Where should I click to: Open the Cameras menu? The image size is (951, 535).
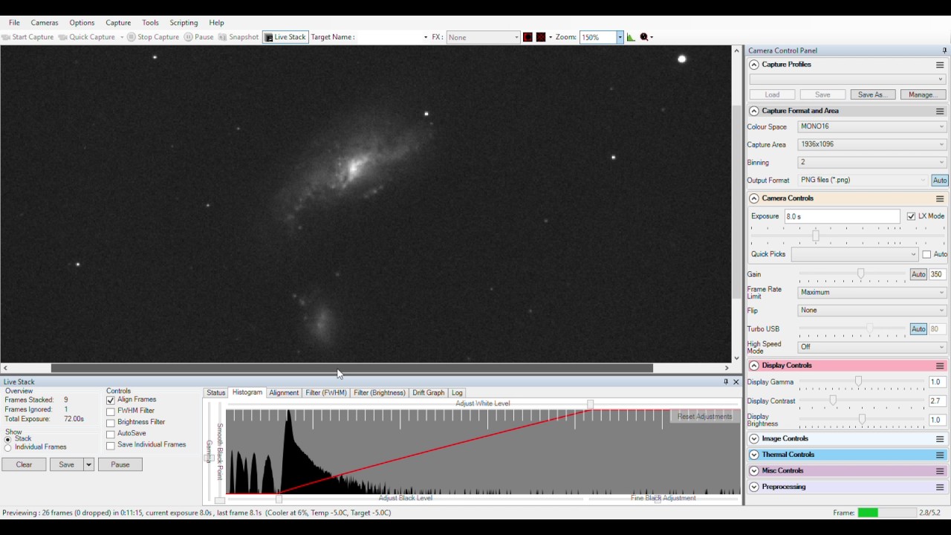(x=45, y=23)
